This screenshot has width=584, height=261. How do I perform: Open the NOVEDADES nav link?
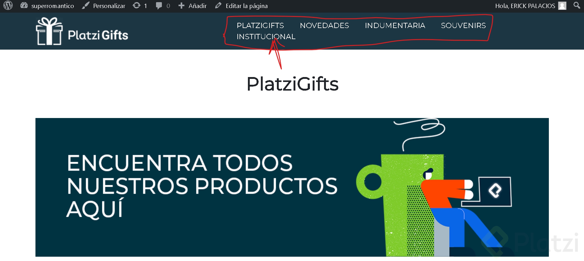click(324, 26)
